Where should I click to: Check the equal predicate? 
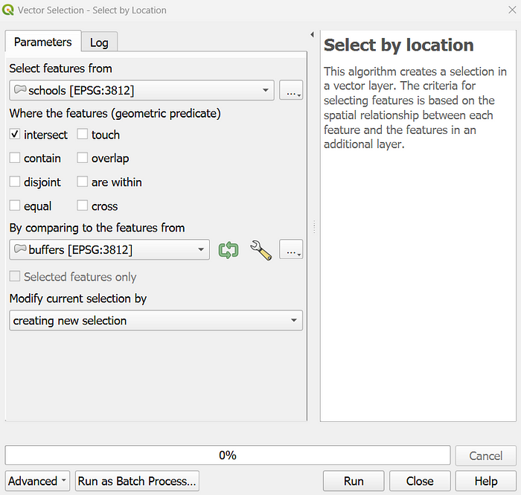pos(15,205)
